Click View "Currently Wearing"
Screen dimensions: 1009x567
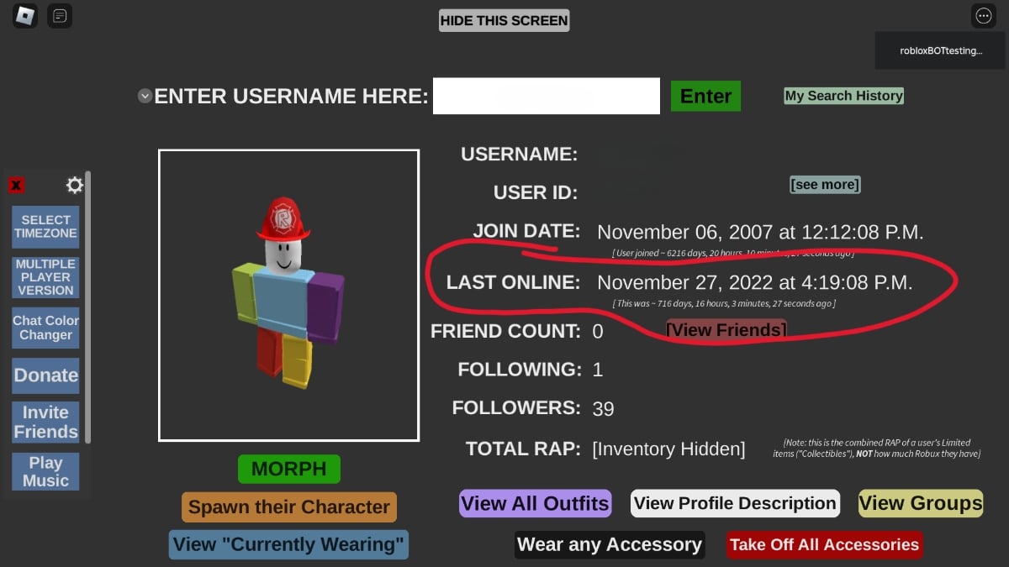288,543
